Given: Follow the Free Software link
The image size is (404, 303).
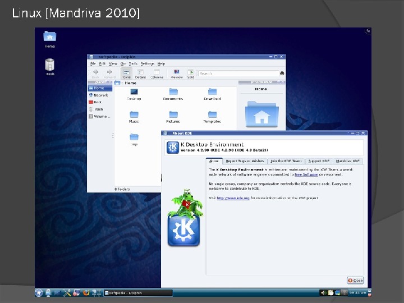Looking at the screenshot, I should [x=306, y=175].
